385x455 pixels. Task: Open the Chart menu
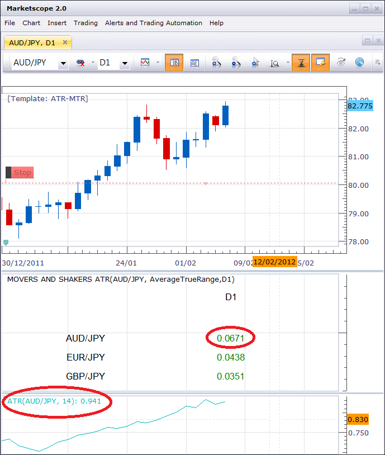click(x=31, y=23)
